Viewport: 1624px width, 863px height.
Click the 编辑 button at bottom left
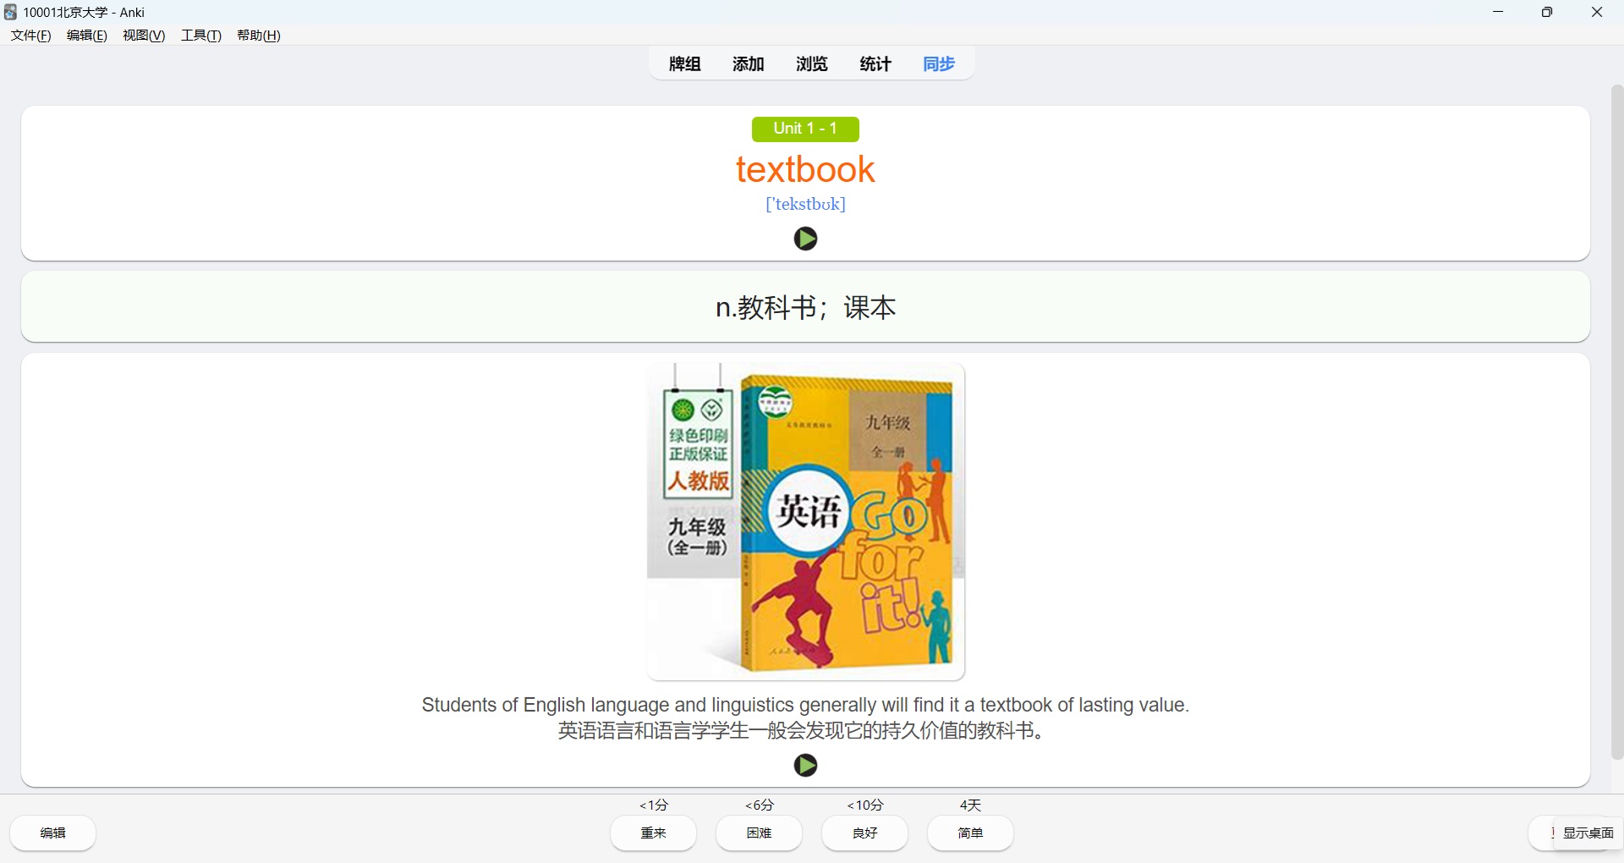click(53, 833)
